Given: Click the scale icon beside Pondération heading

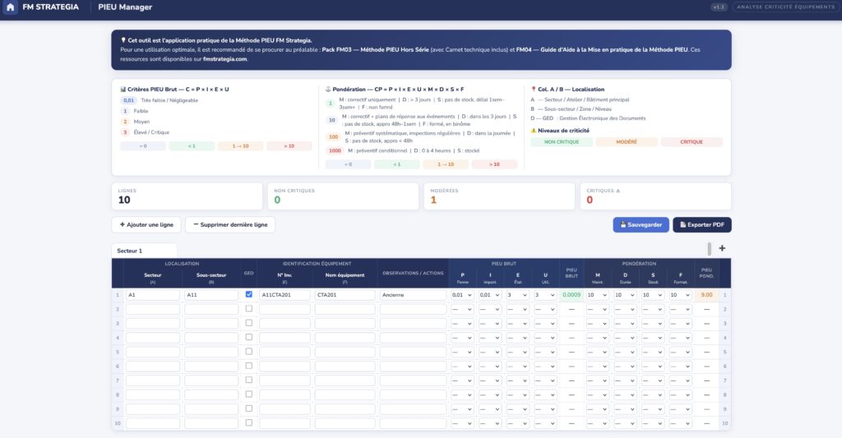Looking at the screenshot, I should (x=328, y=89).
